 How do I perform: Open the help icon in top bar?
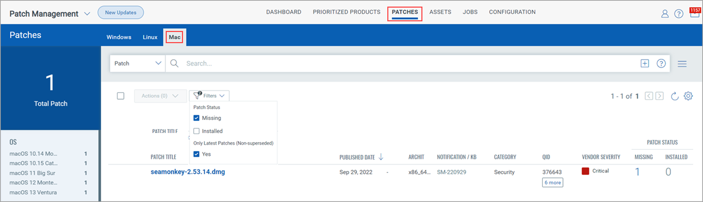(679, 14)
